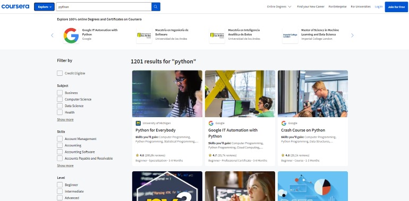Open the Online Degrees dropdown
The image size is (409, 201).
click(x=279, y=7)
